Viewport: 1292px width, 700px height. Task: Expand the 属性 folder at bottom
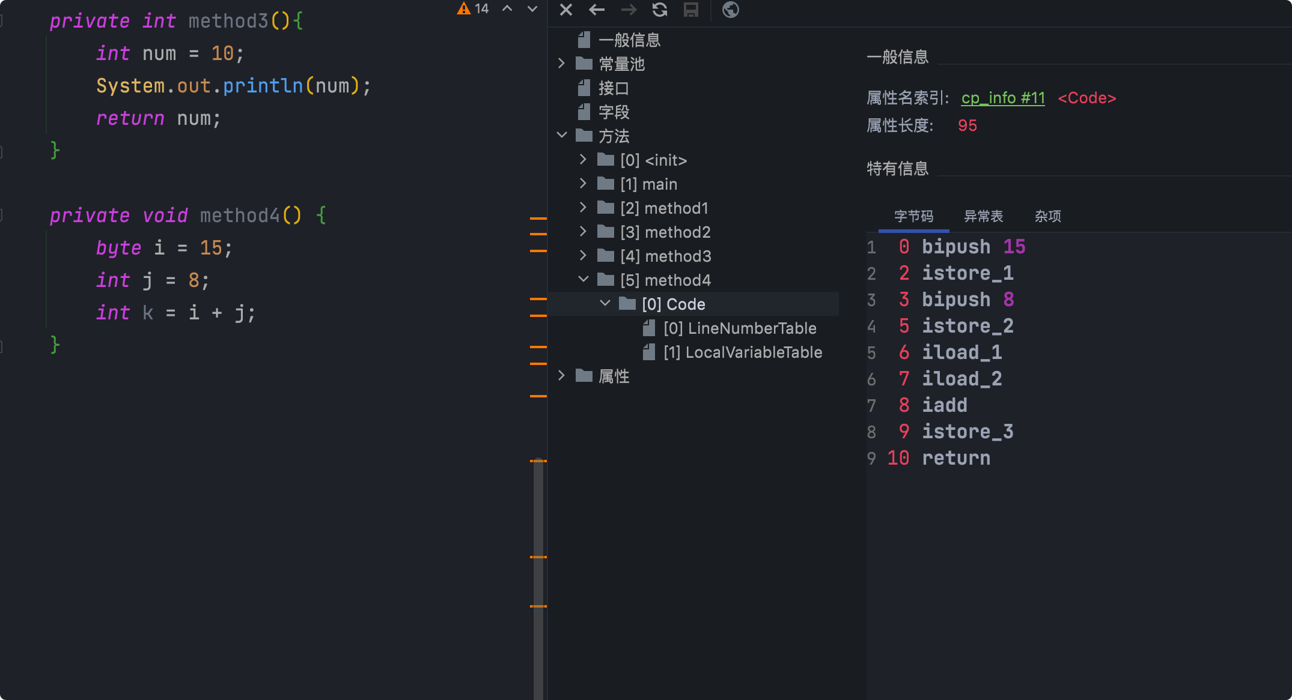(561, 376)
